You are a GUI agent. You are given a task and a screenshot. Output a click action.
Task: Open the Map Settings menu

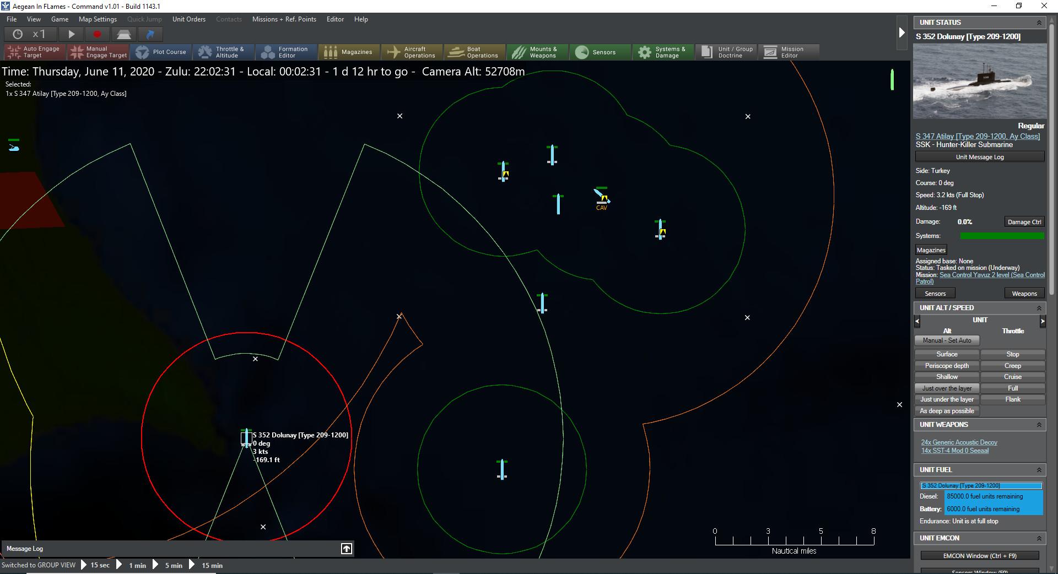click(98, 19)
